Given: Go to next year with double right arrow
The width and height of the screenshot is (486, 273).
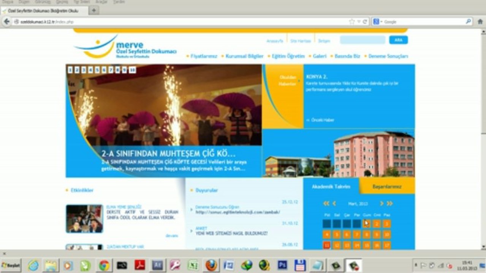Looking at the screenshot, I should [x=389, y=204].
